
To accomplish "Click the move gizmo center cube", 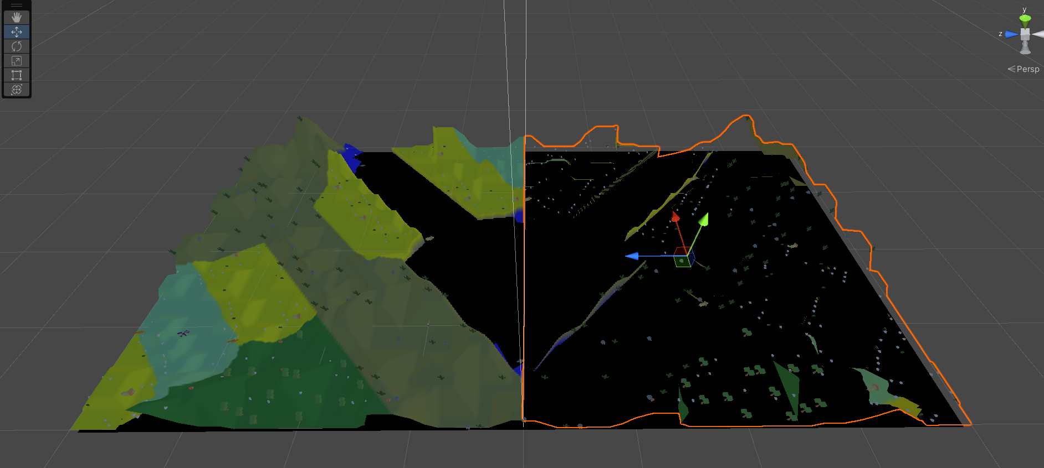I will point(684,258).
